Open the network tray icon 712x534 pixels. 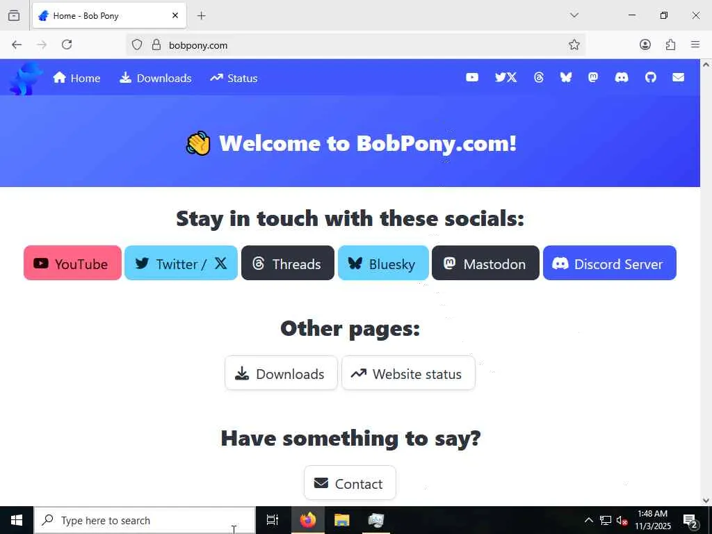(606, 520)
